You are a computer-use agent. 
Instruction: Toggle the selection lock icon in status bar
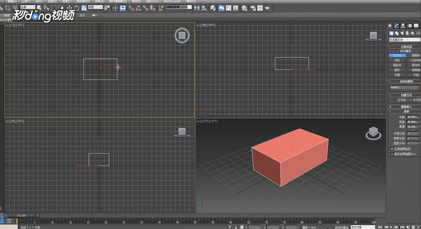click(x=235, y=227)
